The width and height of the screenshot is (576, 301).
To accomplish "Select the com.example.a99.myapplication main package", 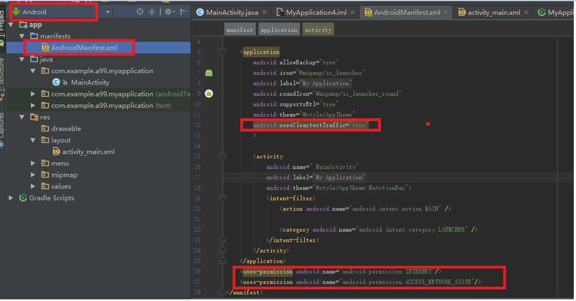I will point(102,71).
